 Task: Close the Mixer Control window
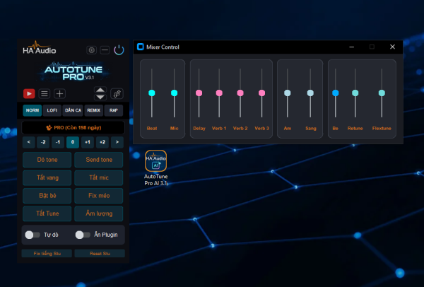pyautogui.click(x=392, y=47)
